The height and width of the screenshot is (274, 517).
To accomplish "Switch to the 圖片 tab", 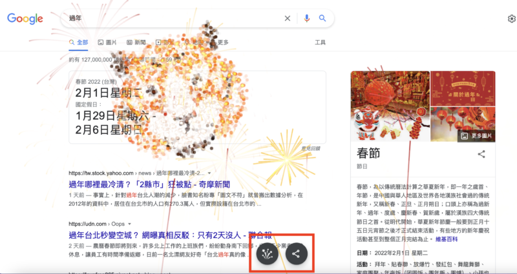I will [107, 43].
